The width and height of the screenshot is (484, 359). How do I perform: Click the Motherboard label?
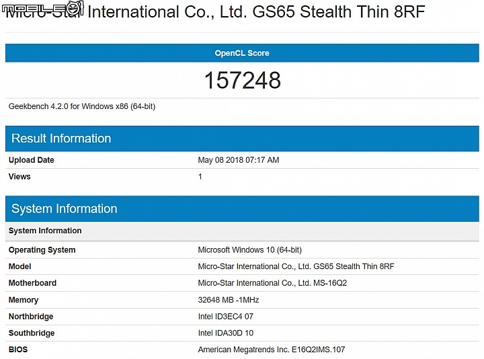click(x=32, y=283)
